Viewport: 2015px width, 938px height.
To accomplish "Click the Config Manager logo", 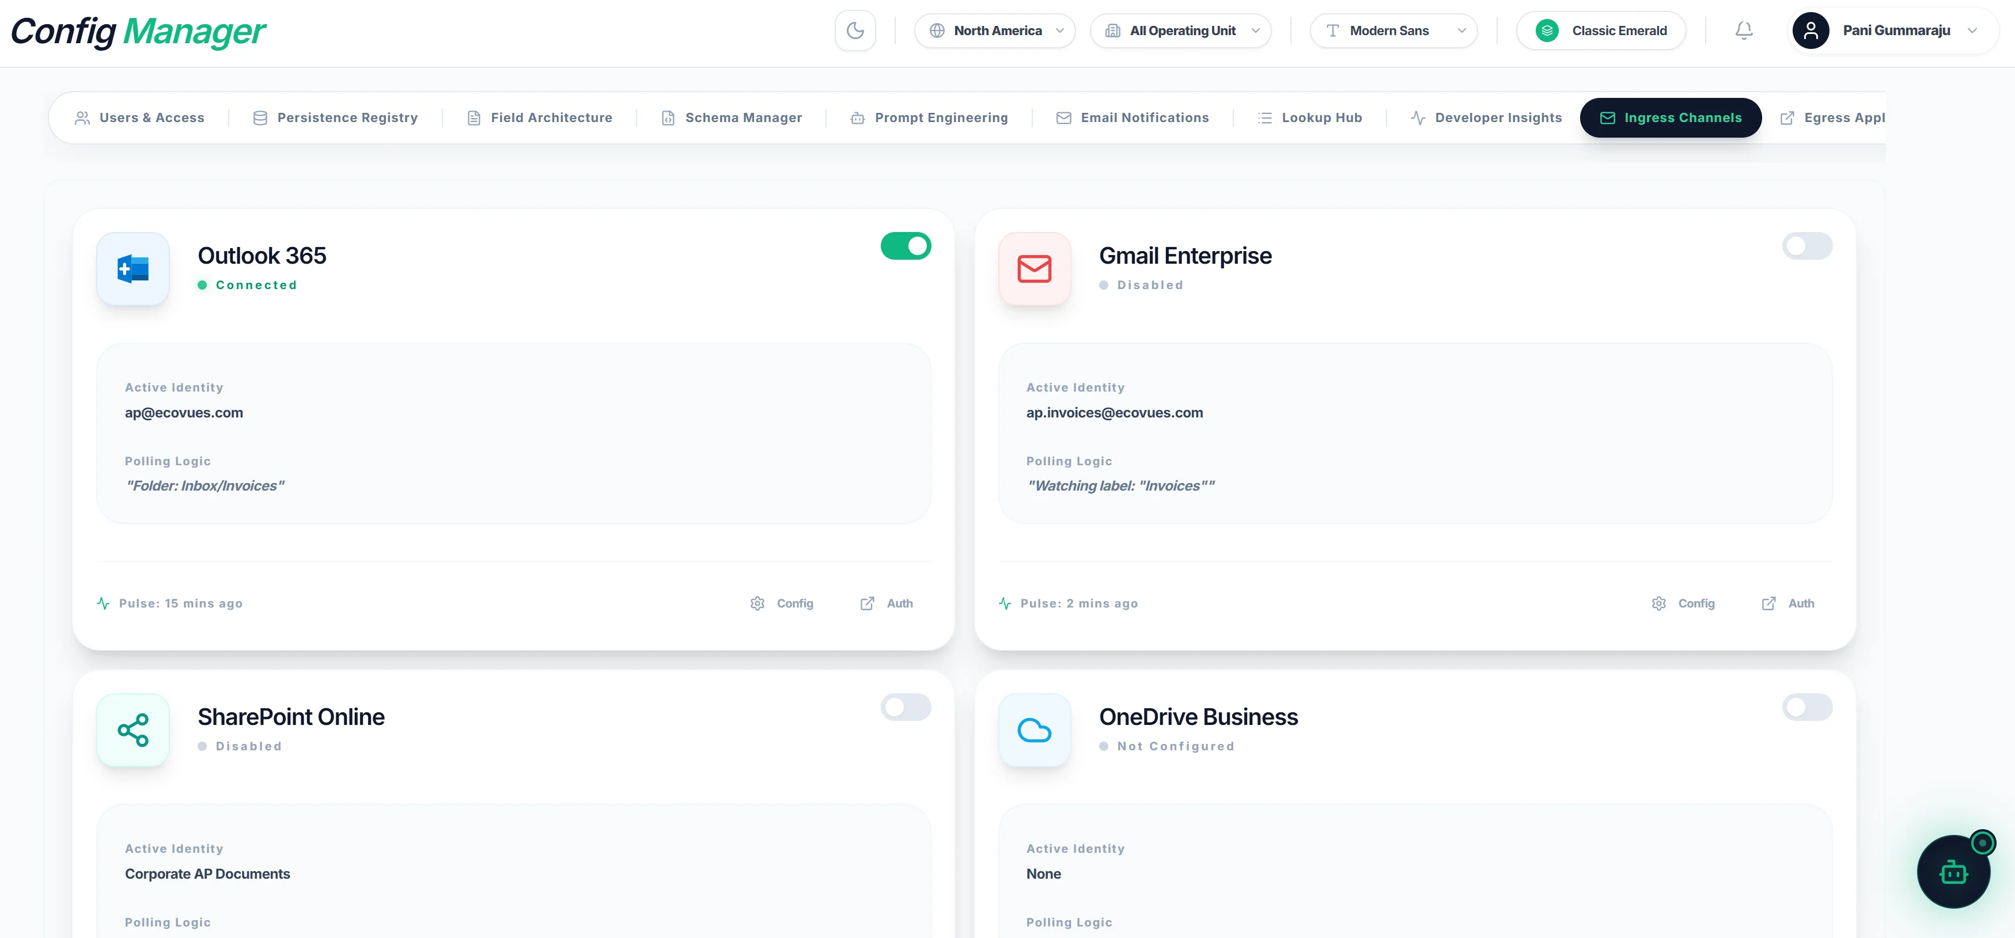I will click(138, 31).
